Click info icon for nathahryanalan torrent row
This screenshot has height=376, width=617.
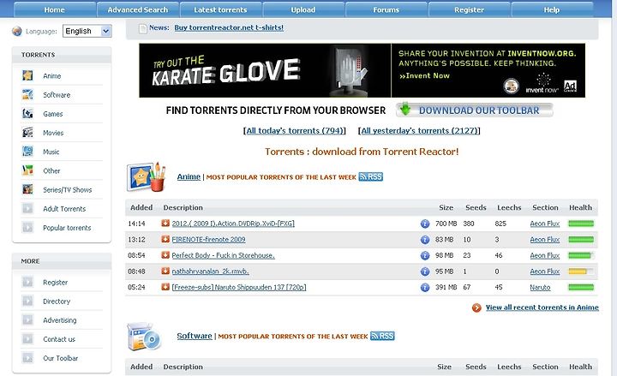pos(425,272)
